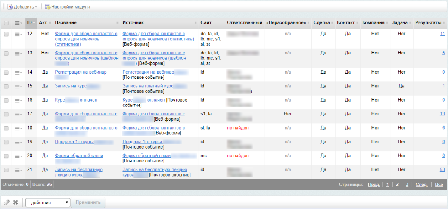Screen dimensions: 448x209
Task: Click the pencil edit icon at bottom
Action: pos(6,202)
